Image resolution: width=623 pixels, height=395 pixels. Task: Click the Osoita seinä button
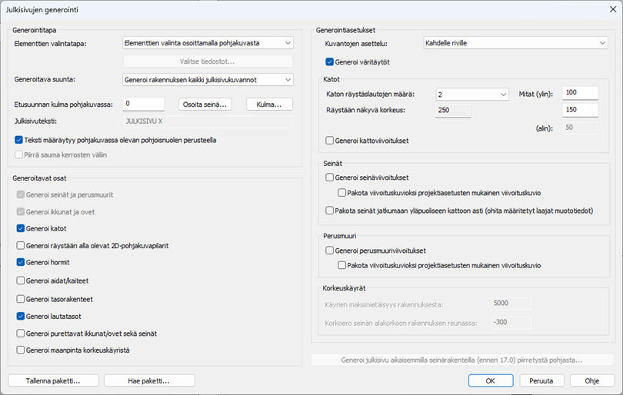point(205,104)
